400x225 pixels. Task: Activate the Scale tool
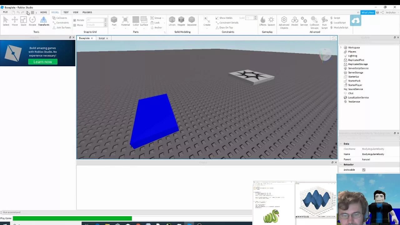click(x=23, y=21)
